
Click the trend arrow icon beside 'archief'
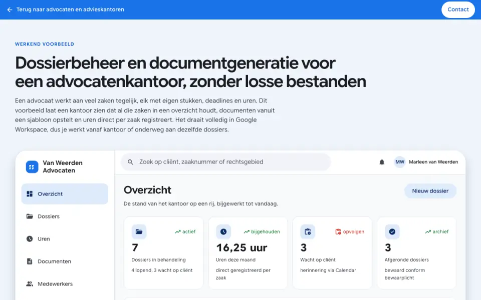click(428, 231)
